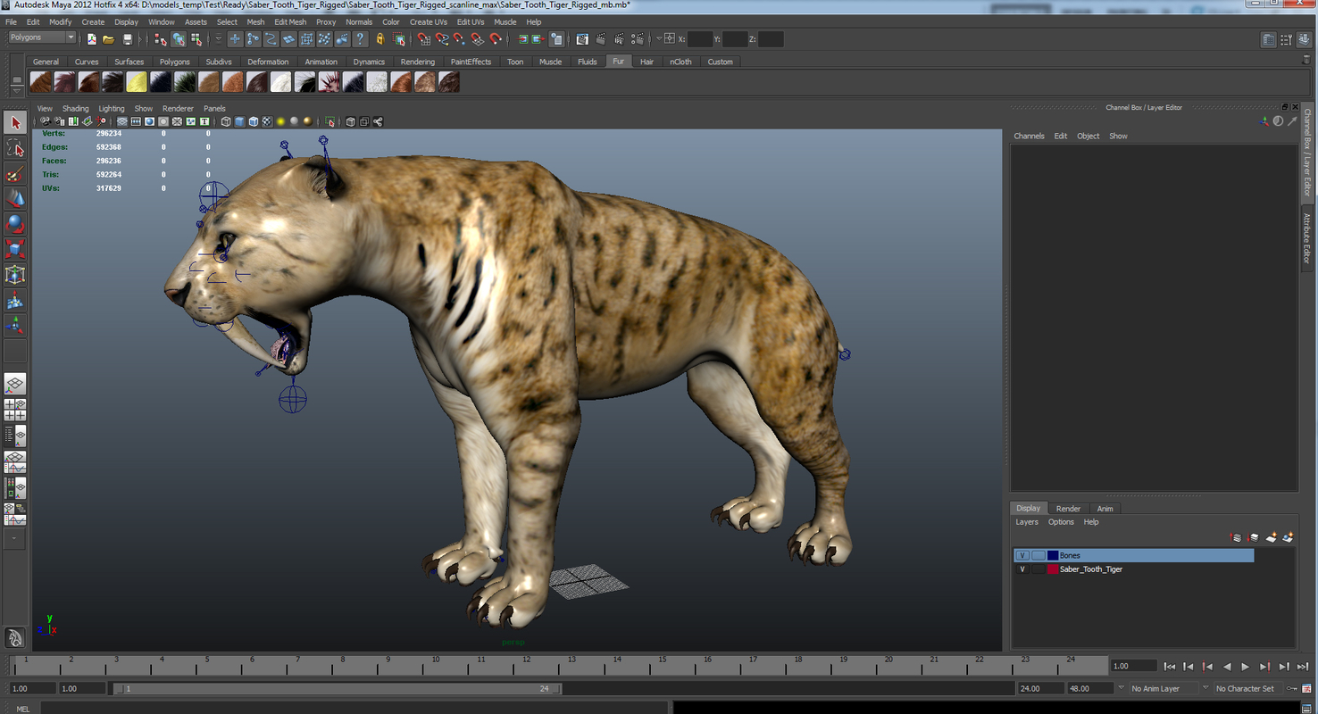The height and width of the screenshot is (714, 1318).
Task: Open render view clapperboard icon
Action: click(582, 39)
